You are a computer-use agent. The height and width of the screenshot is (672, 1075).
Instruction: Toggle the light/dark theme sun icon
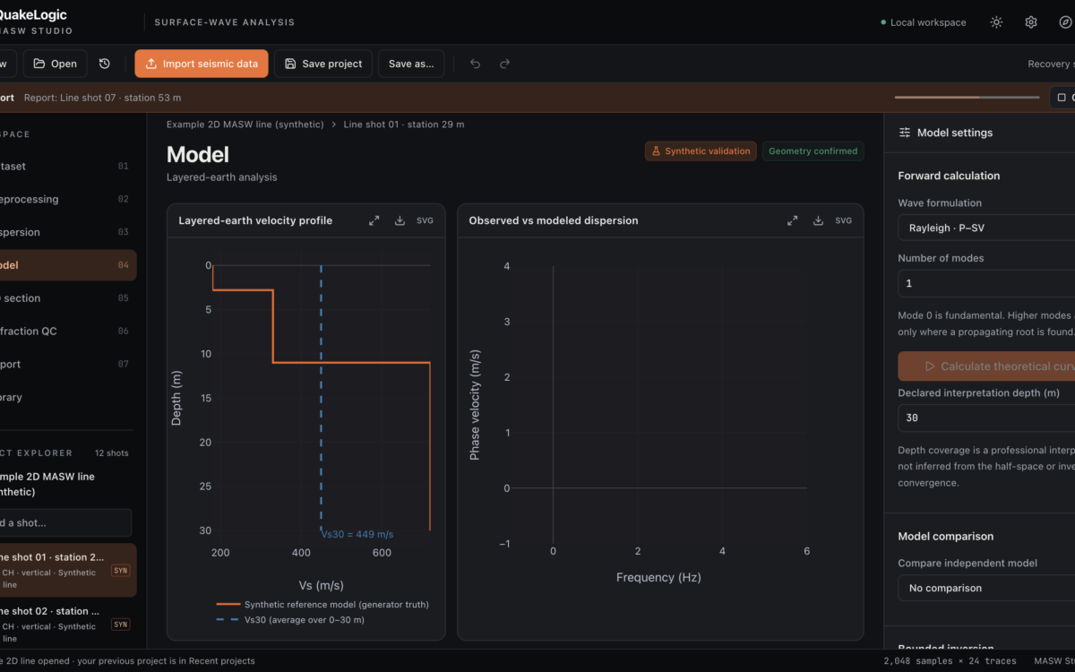(x=996, y=22)
